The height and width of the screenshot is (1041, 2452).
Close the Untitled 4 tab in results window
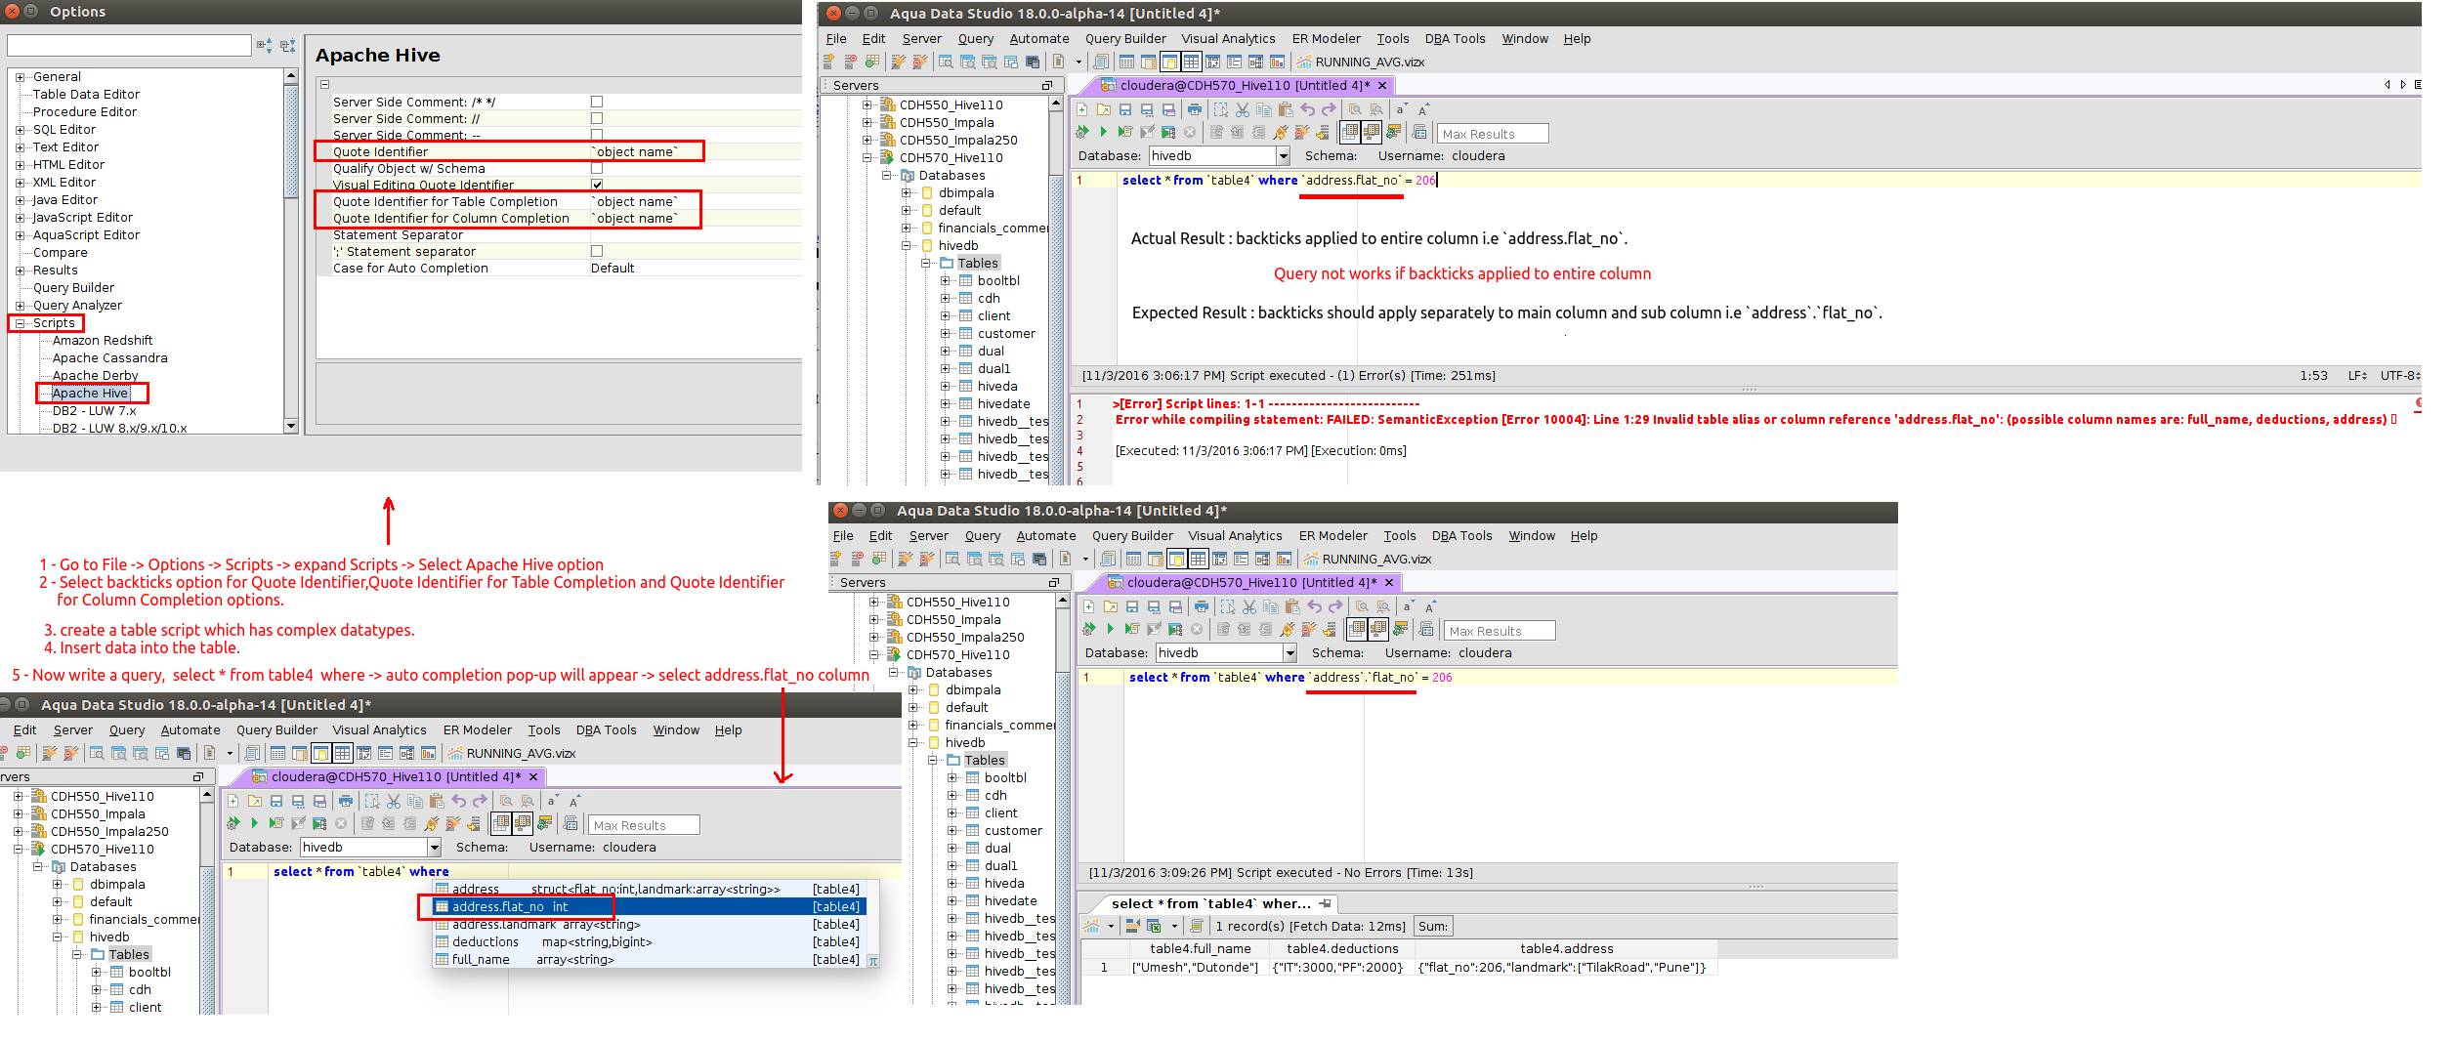coord(1389,582)
